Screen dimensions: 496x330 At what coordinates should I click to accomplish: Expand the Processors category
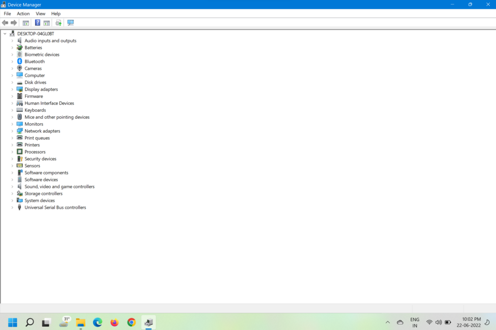(x=12, y=152)
